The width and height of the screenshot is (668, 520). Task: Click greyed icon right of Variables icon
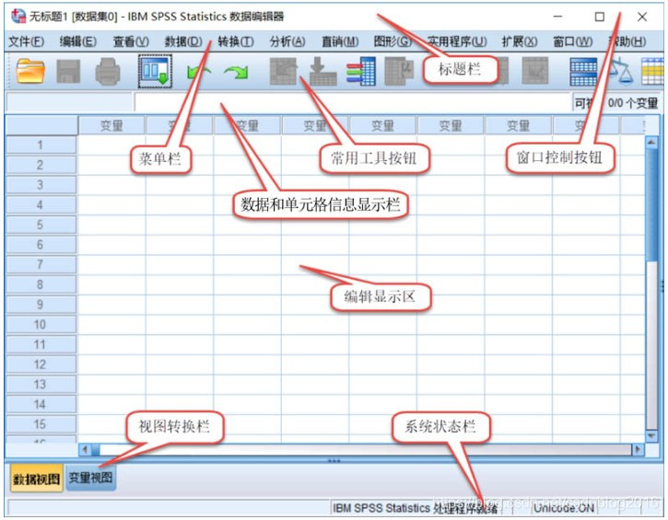(399, 71)
